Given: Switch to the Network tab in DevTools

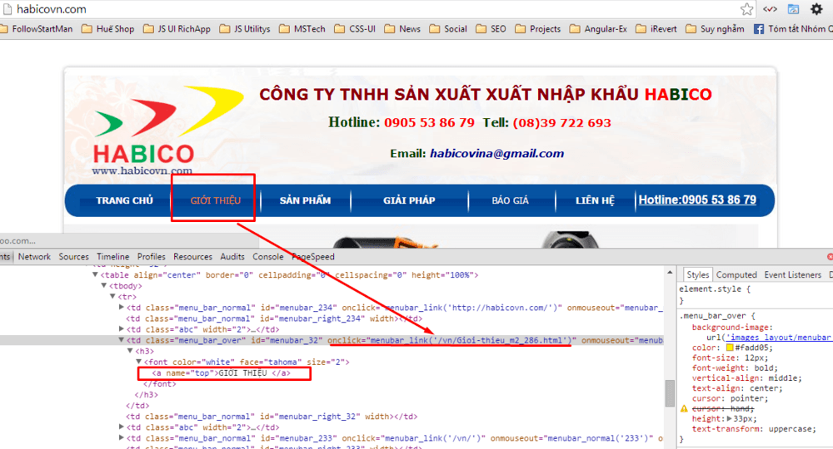Looking at the screenshot, I should (34, 257).
